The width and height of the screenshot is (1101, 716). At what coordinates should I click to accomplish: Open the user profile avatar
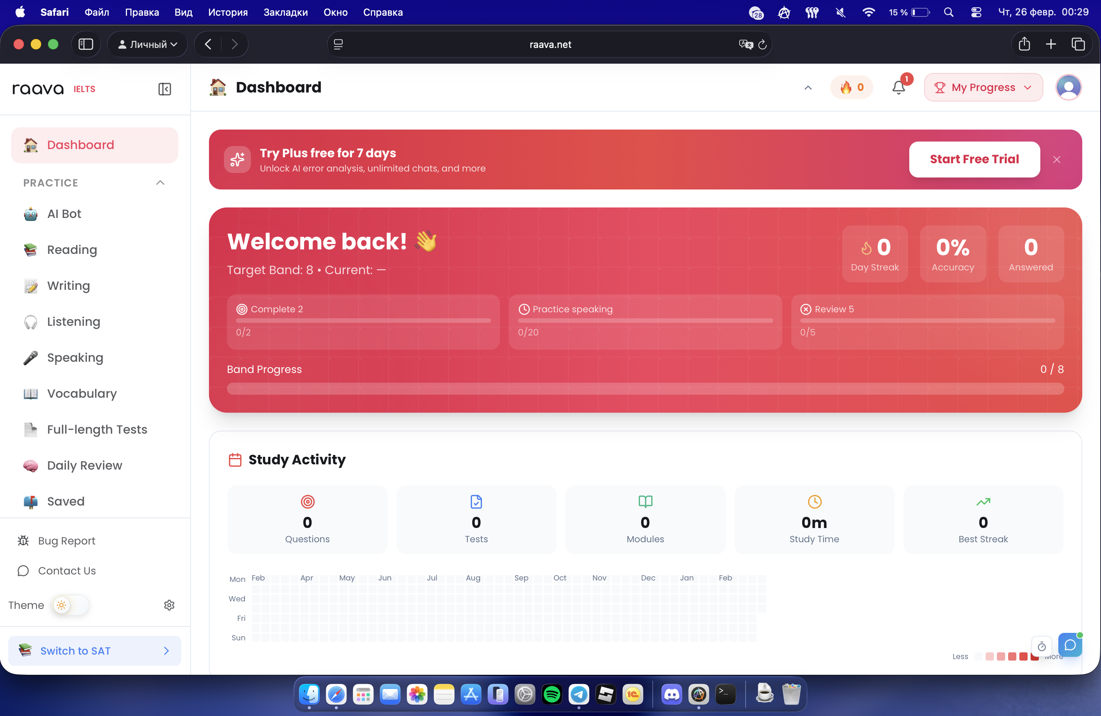click(x=1068, y=87)
